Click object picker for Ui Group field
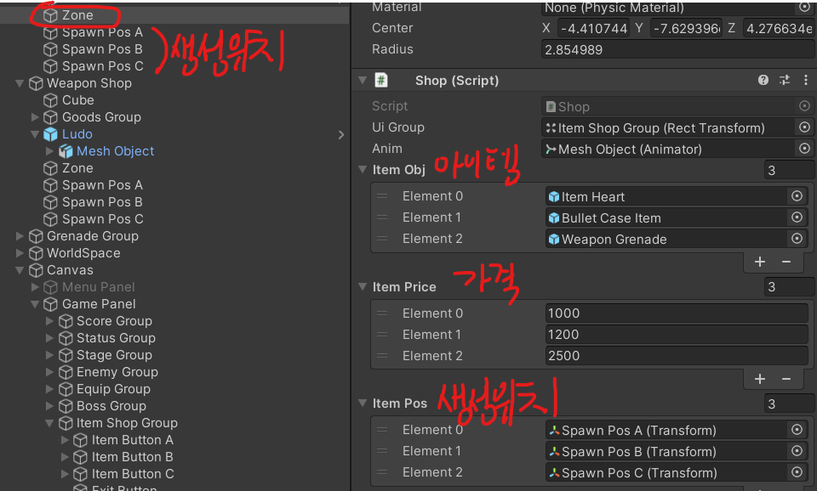 (x=803, y=127)
